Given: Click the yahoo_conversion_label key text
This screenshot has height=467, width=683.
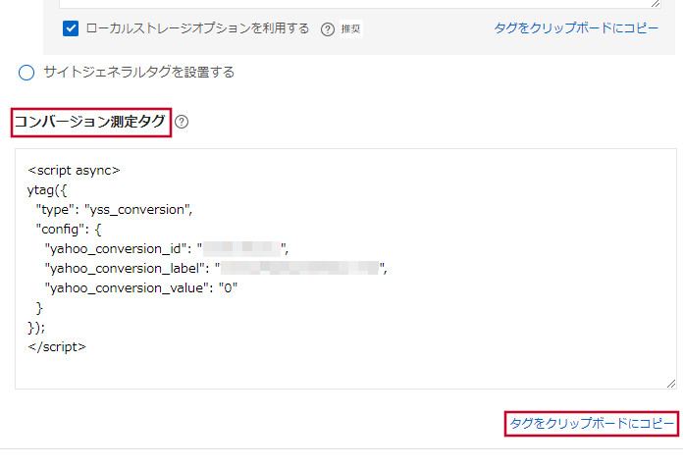Looking at the screenshot, I should [125, 269].
